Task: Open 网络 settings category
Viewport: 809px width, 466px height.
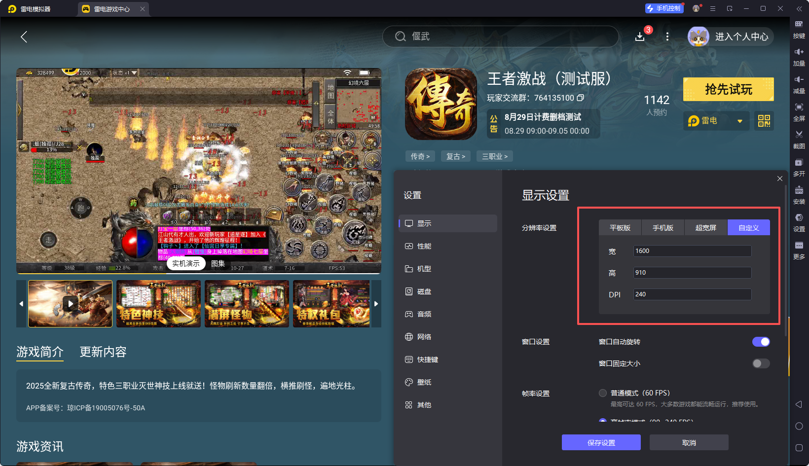Action: 448,337
